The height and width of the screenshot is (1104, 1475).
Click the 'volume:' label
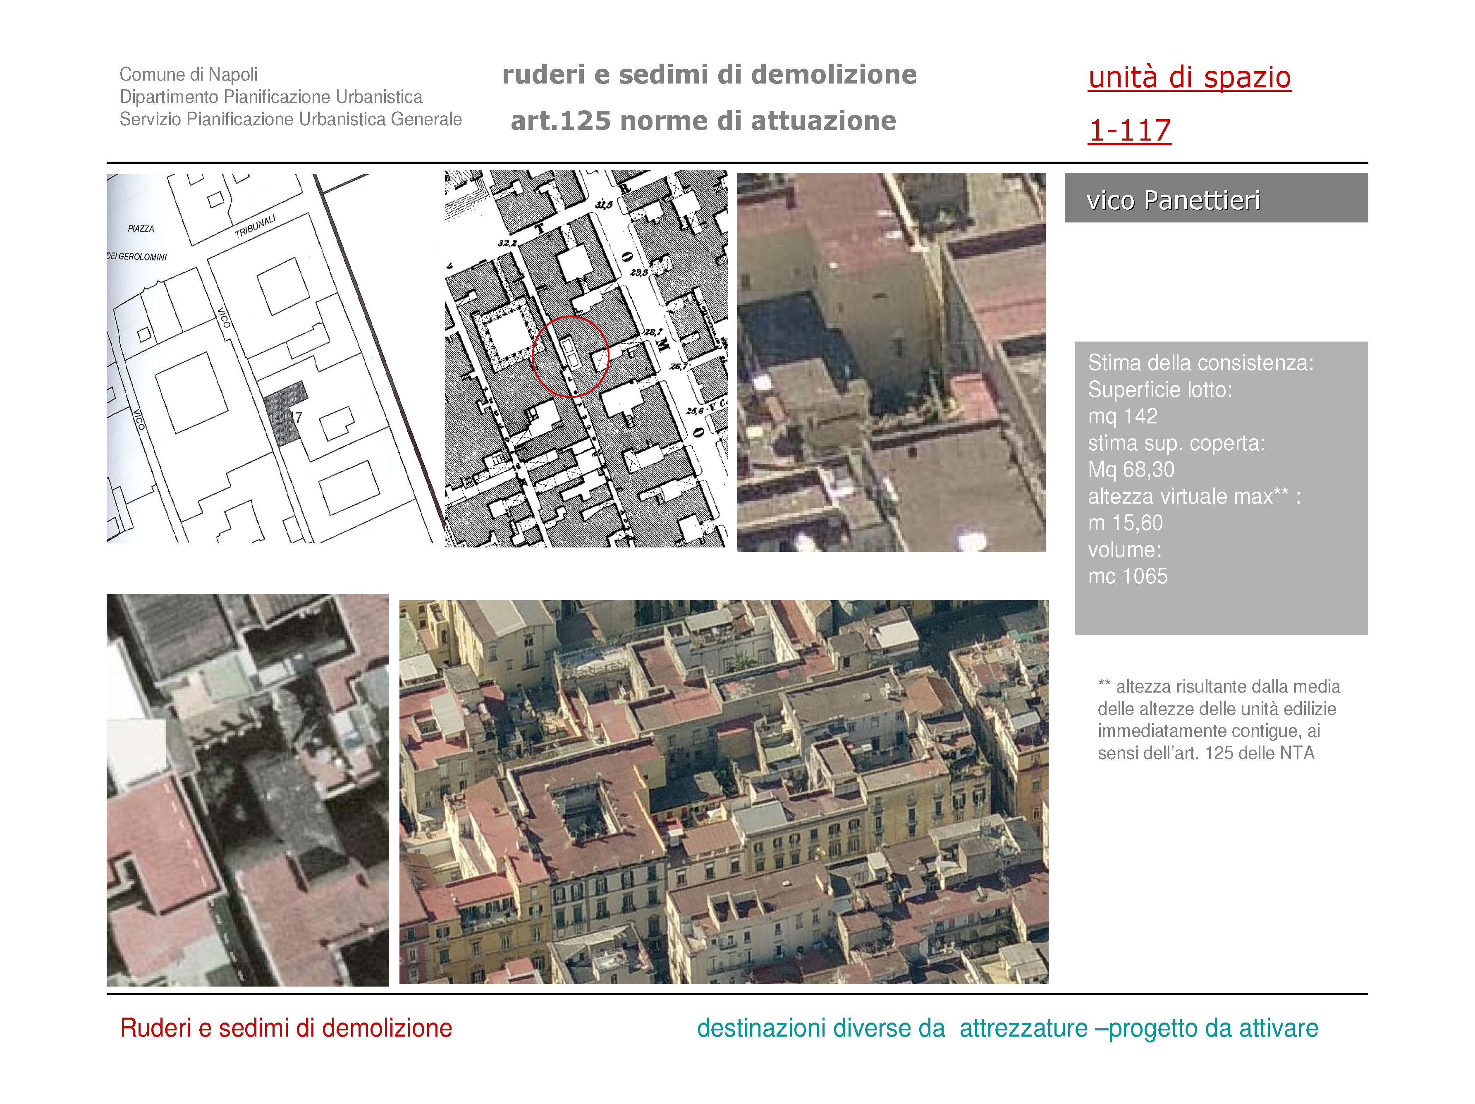pyautogui.click(x=1124, y=550)
